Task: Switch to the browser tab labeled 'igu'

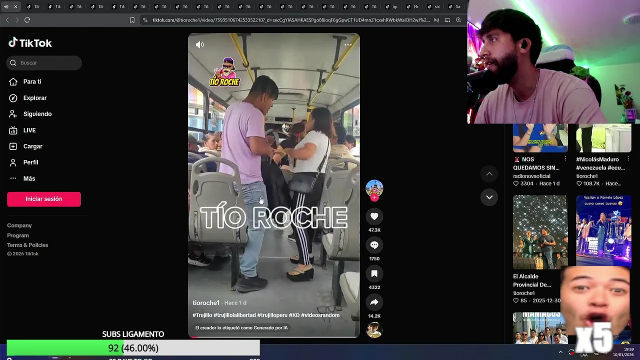Action: point(392,6)
